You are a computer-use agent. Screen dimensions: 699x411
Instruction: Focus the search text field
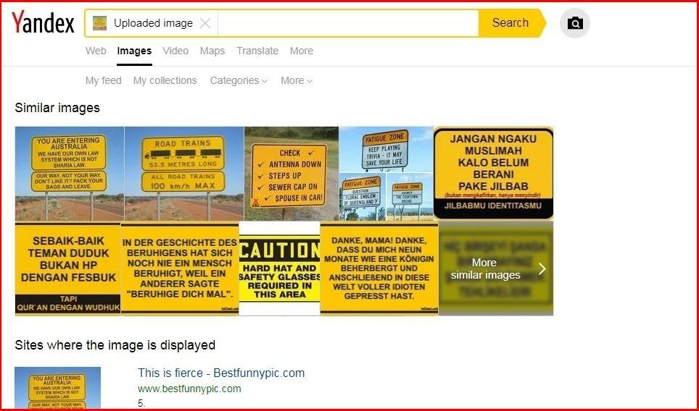click(348, 23)
